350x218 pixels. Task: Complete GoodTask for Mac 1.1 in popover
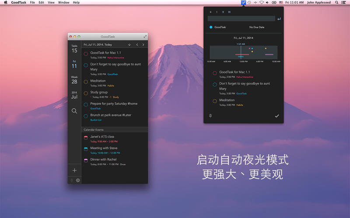tap(215, 73)
